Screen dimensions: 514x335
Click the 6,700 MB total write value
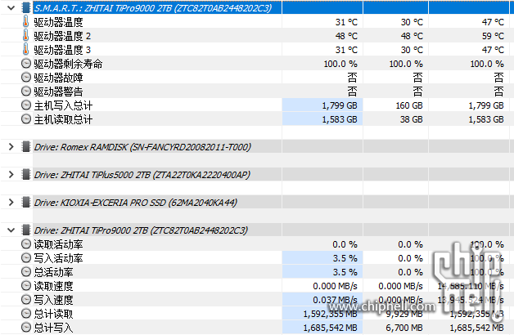tap(404, 328)
